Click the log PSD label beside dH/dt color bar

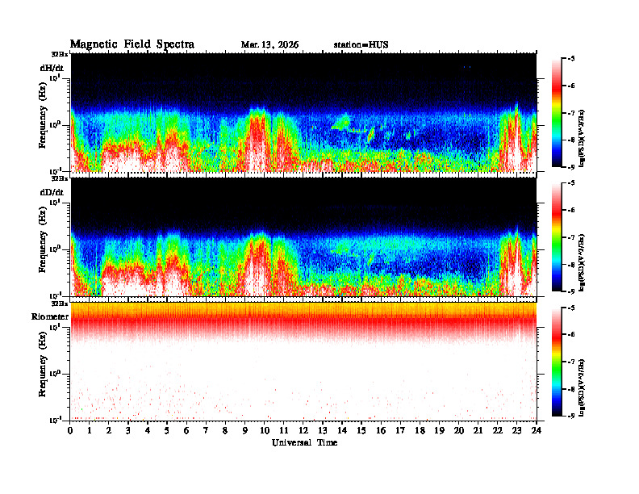[583, 138]
